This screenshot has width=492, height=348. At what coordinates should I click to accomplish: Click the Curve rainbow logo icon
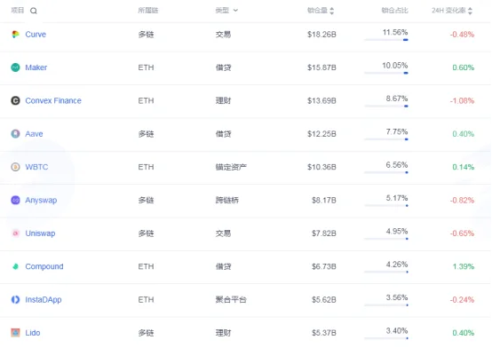coord(15,35)
